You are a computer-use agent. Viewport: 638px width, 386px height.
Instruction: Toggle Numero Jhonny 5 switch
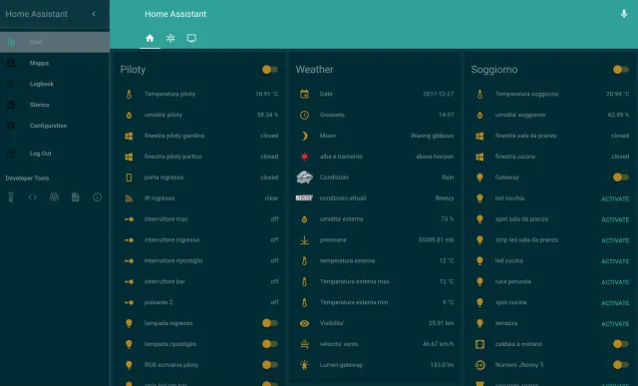tap(620, 364)
